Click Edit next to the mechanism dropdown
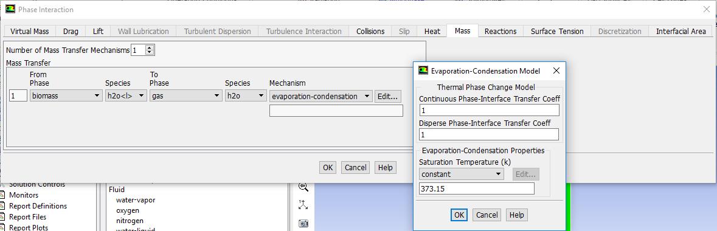 click(x=388, y=96)
